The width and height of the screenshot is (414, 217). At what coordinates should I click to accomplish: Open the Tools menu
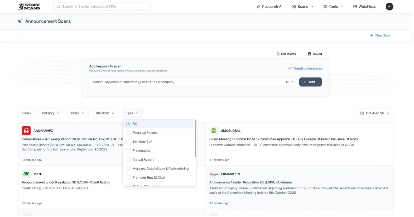(x=333, y=7)
